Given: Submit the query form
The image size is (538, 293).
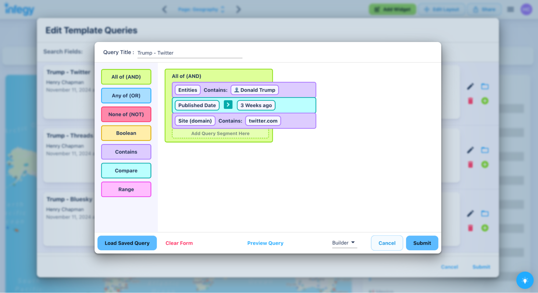Looking at the screenshot, I should pyautogui.click(x=422, y=243).
